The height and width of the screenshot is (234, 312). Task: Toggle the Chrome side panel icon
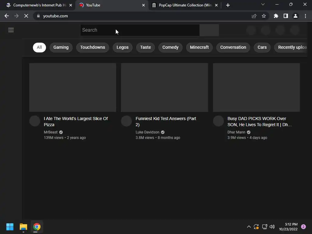(286, 16)
